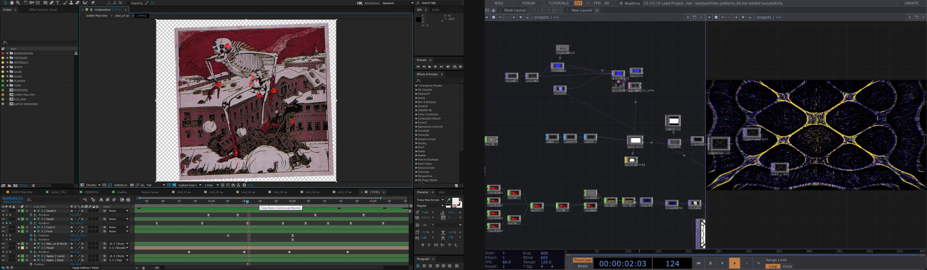Hide the C | Spine | Curve layer eye

(3, 256)
